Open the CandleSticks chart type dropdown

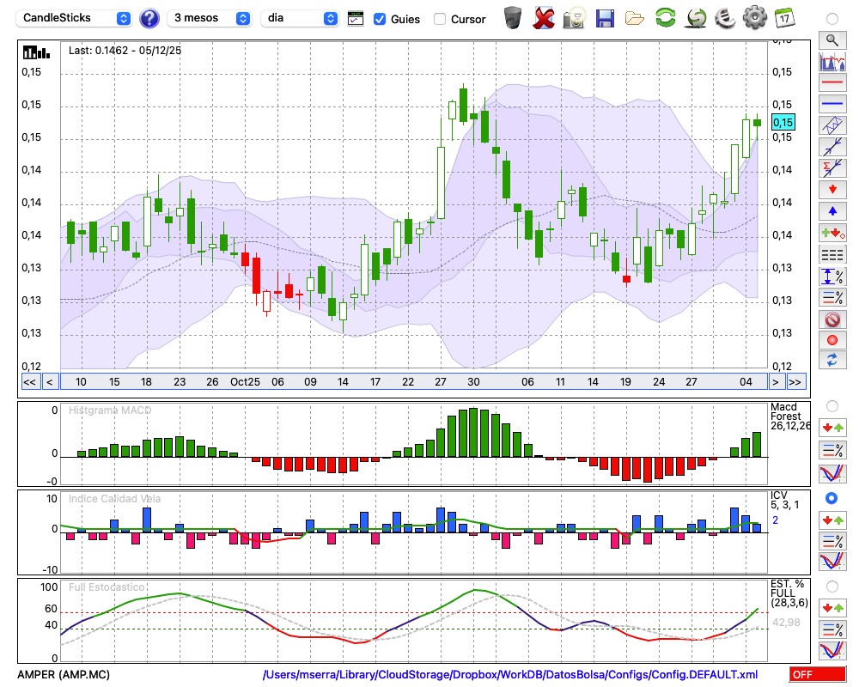point(75,18)
